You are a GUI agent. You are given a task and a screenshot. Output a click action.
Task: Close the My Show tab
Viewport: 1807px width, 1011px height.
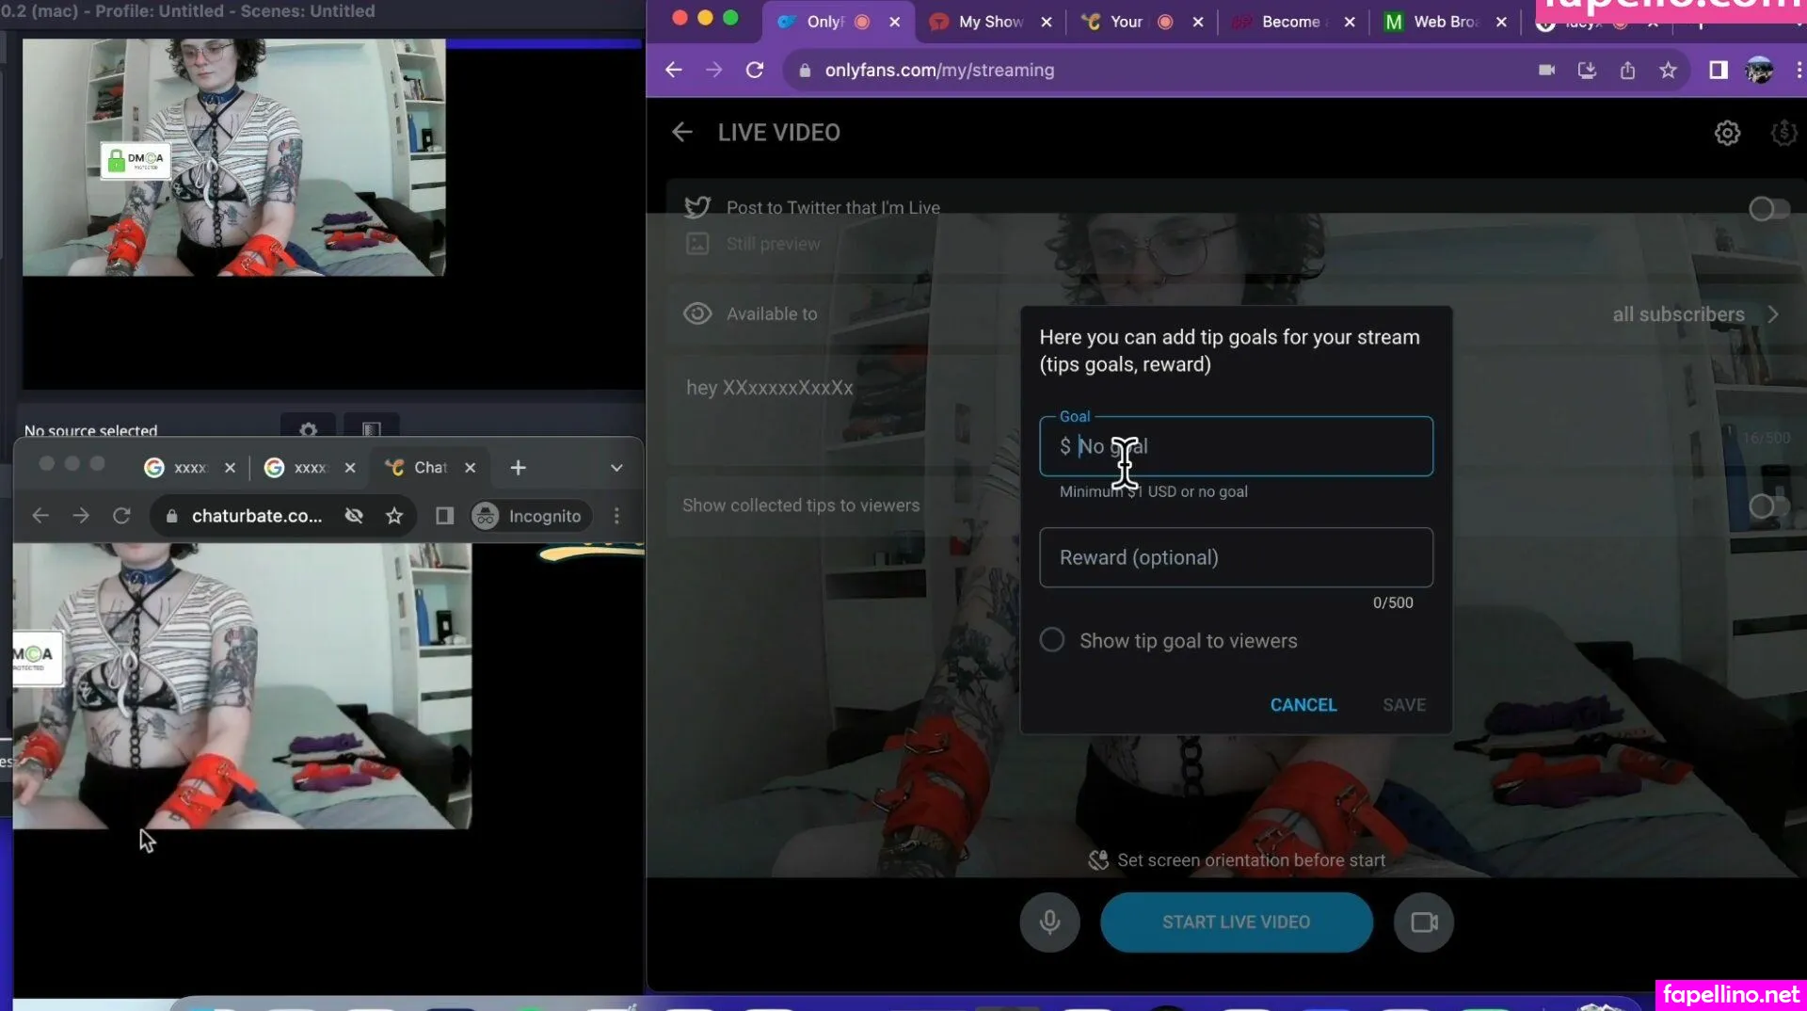pos(1046,22)
